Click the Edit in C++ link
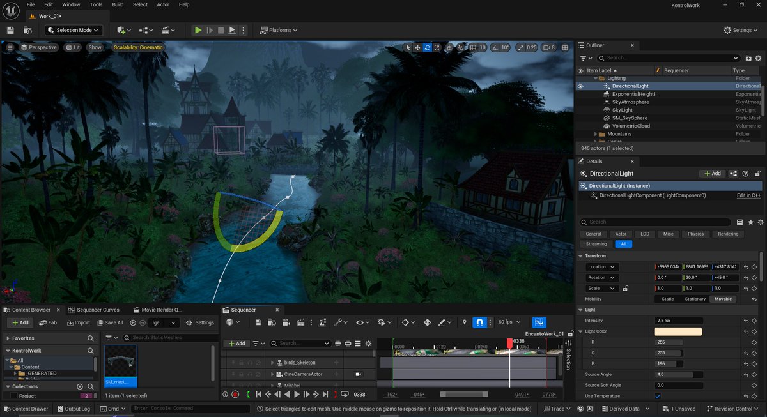The image size is (767, 417). (748, 195)
